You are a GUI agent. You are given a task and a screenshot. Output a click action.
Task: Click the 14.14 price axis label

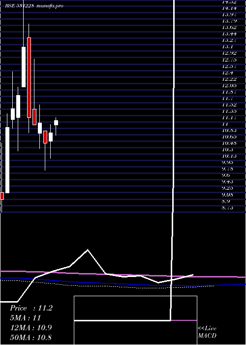229,8
